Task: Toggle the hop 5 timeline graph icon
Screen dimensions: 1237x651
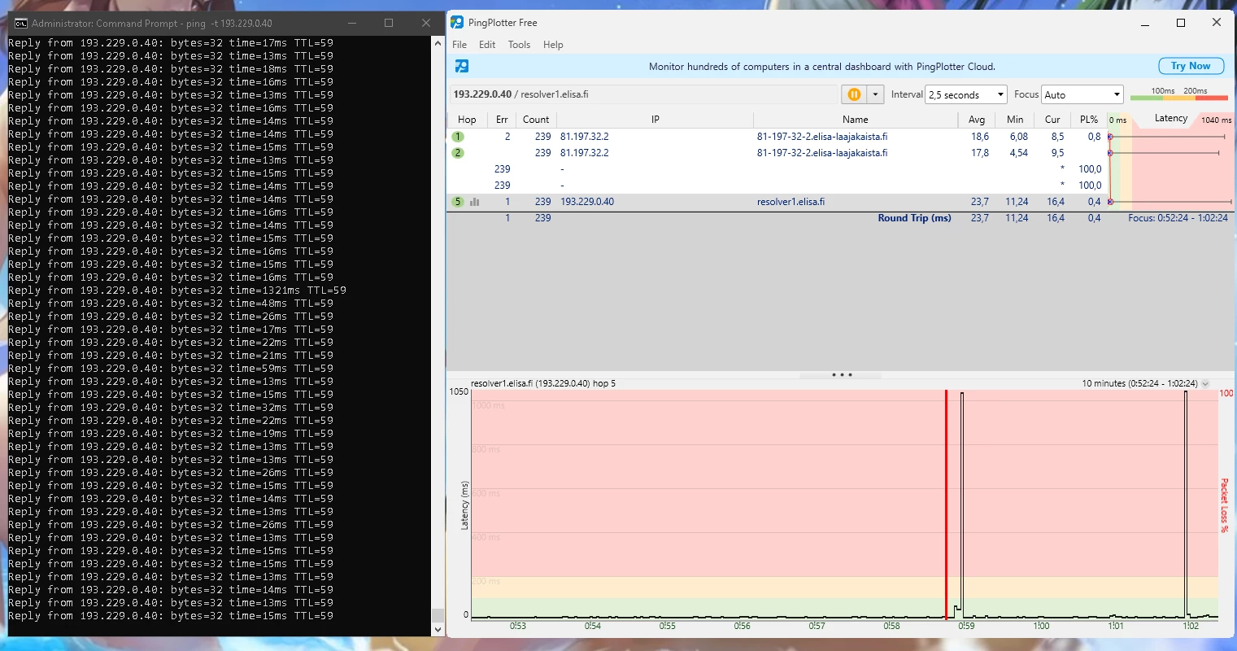Action: pyautogui.click(x=475, y=202)
